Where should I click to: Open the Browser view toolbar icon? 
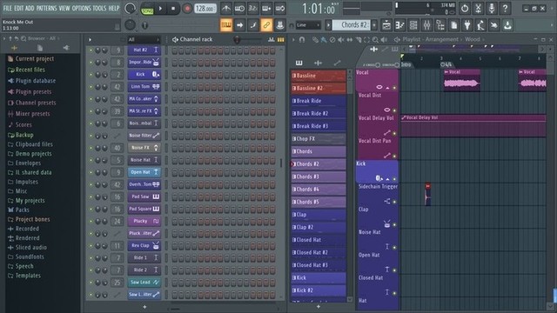coord(440,25)
